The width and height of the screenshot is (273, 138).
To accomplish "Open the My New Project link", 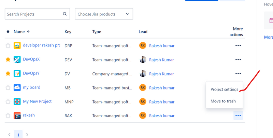I will coord(37,101).
